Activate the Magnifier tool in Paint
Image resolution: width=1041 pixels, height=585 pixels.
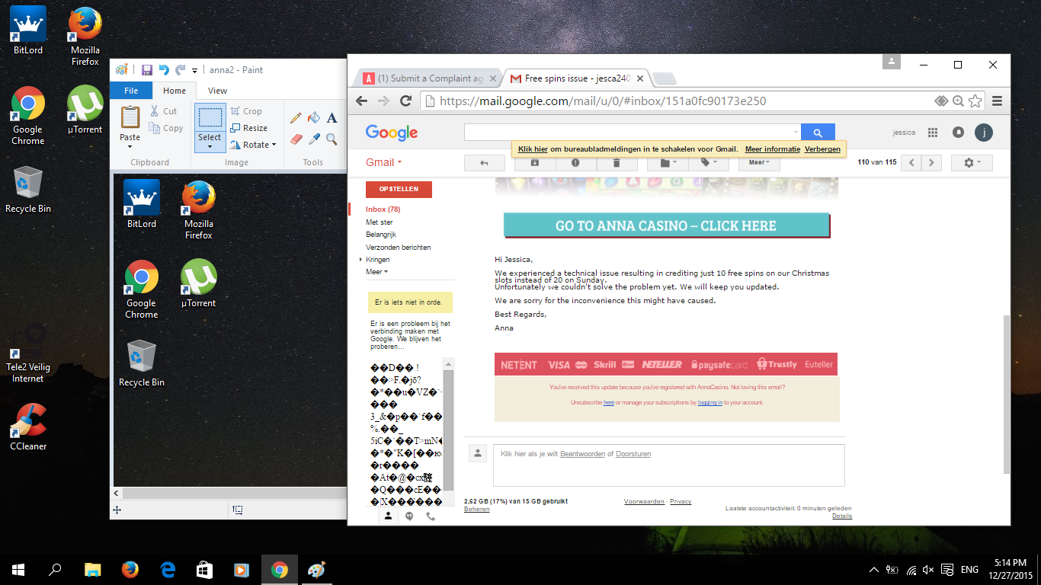pos(332,139)
